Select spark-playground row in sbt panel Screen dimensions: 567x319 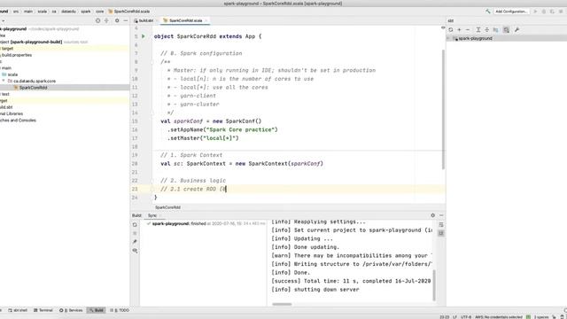pos(506,38)
